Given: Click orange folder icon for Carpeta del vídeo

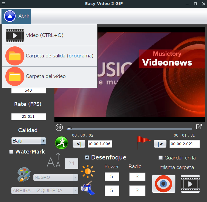Looking at the screenshot, I should point(15,76).
